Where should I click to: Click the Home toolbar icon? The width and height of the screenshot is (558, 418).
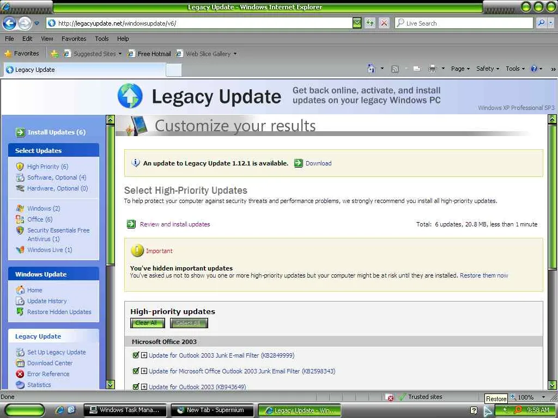371,68
